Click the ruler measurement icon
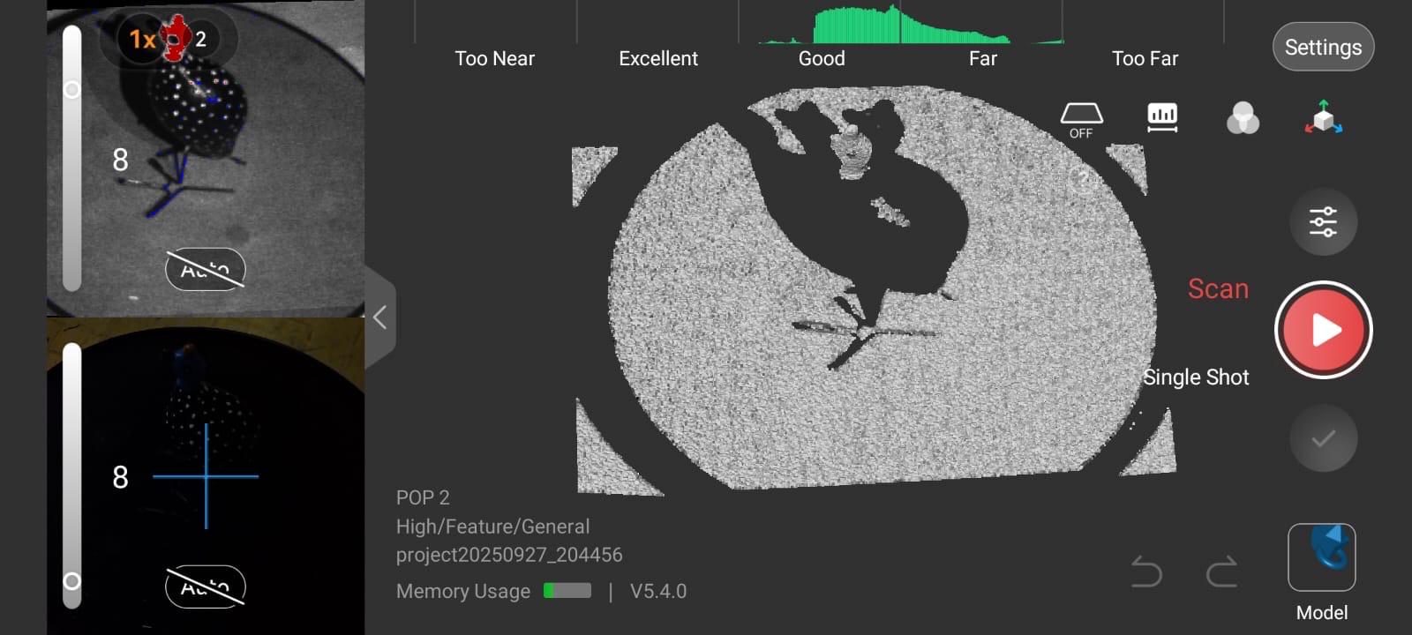1412x635 pixels. click(1162, 117)
